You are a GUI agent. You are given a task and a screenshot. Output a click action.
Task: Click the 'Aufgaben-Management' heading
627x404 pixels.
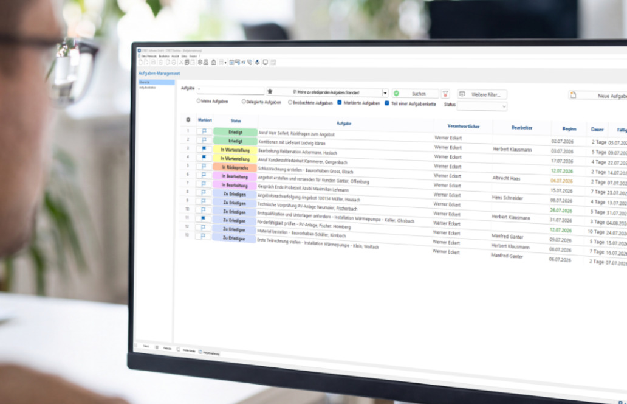coord(159,73)
